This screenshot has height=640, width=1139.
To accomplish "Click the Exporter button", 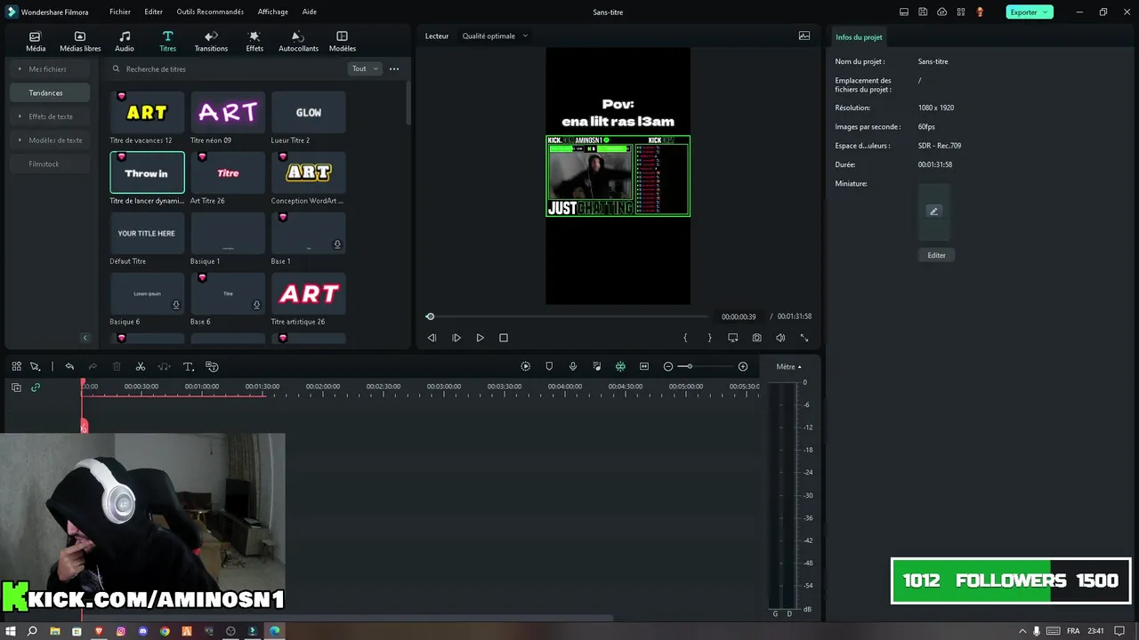I will click(1030, 12).
